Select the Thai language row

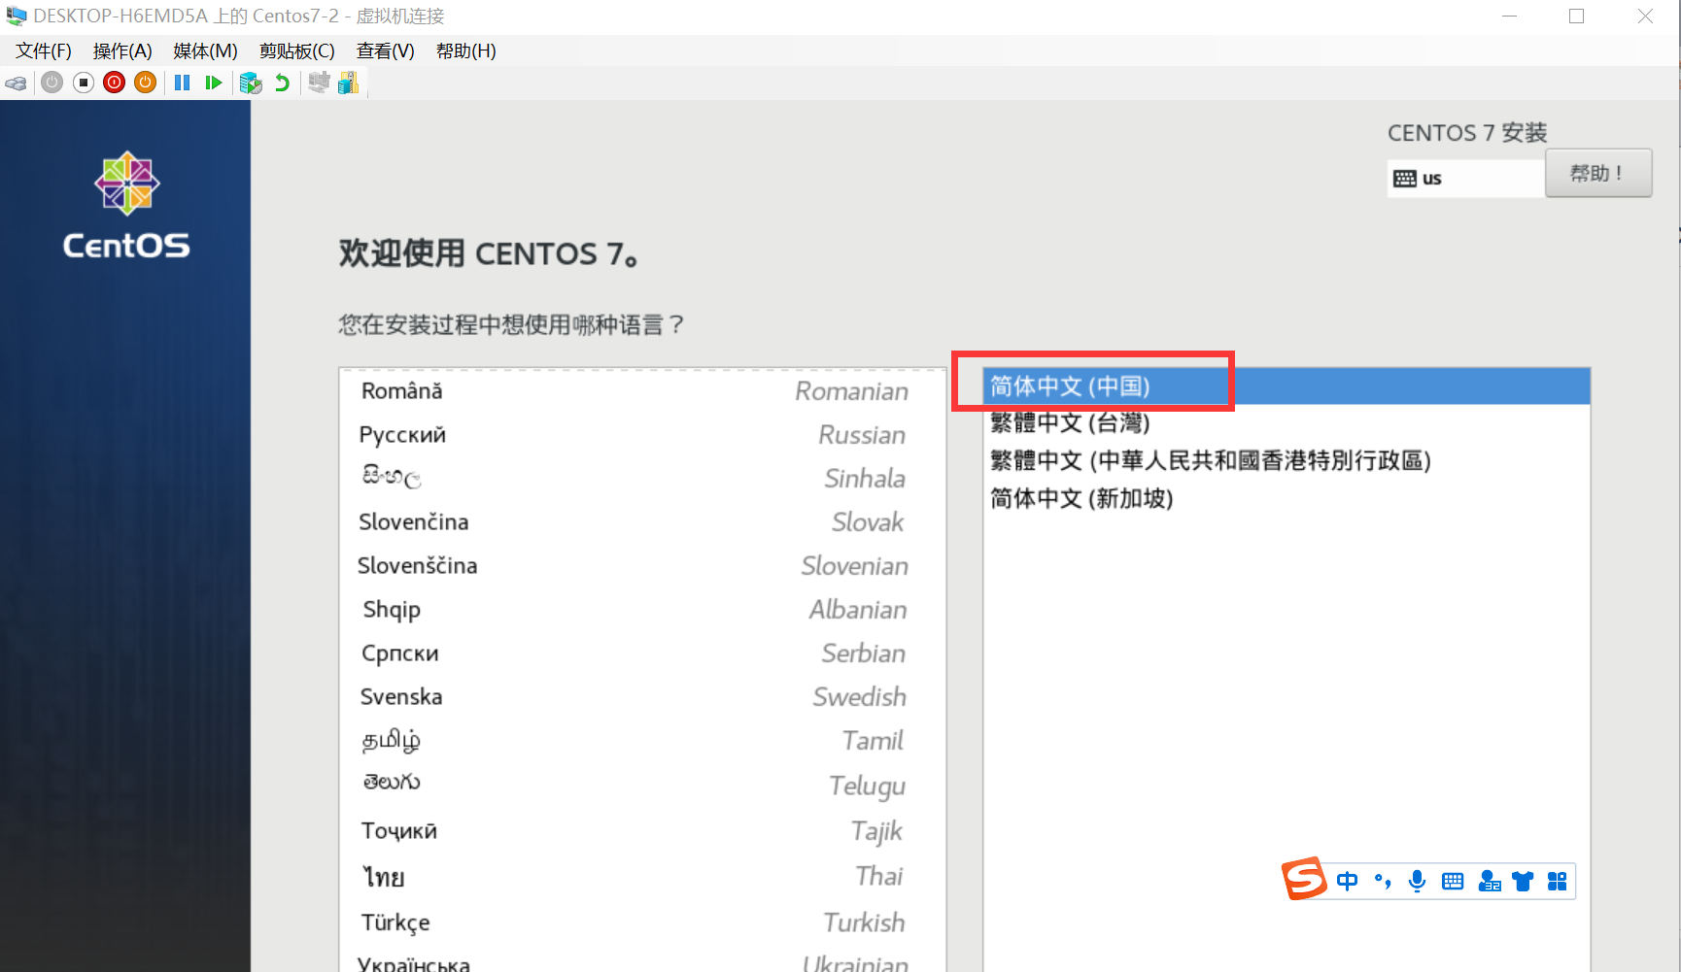(642, 877)
